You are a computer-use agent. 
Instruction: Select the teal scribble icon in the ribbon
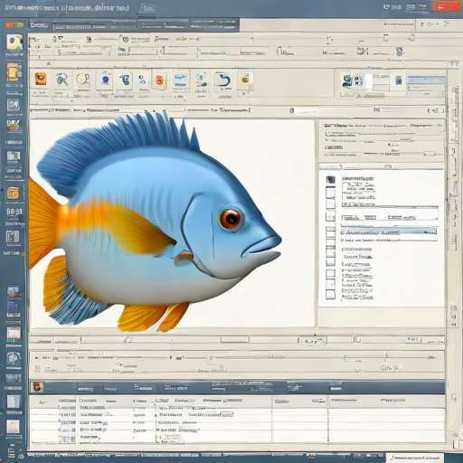[x=62, y=80]
